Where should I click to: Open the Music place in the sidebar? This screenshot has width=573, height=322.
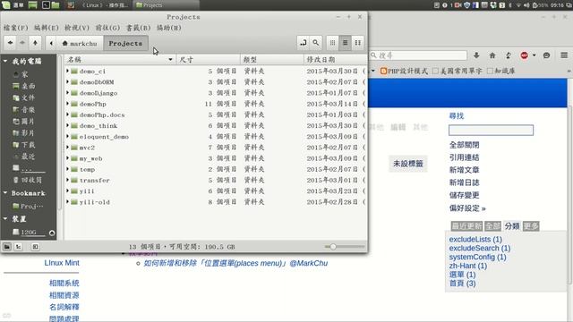coord(24,109)
